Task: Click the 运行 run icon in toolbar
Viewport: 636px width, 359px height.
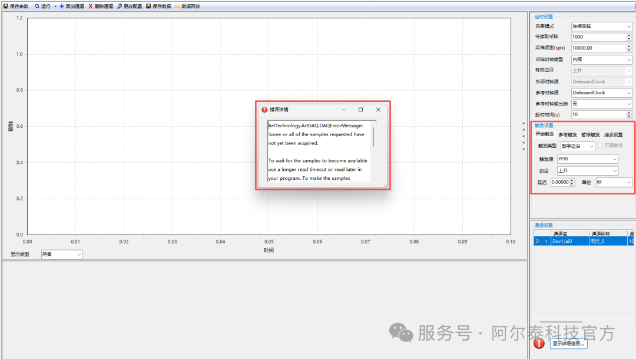Action: (37, 6)
